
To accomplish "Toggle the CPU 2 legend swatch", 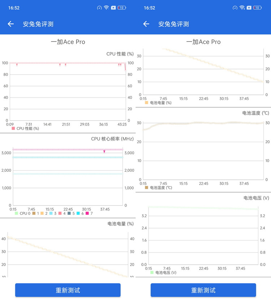I will 42,213.
